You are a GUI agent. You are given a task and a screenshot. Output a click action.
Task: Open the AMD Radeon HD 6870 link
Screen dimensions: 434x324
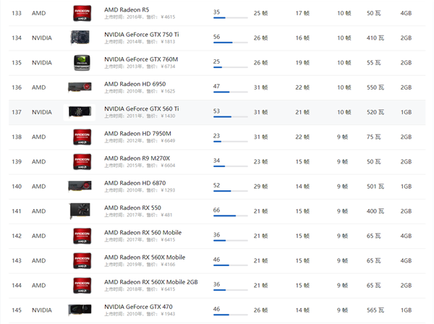click(x=135, y=183)
